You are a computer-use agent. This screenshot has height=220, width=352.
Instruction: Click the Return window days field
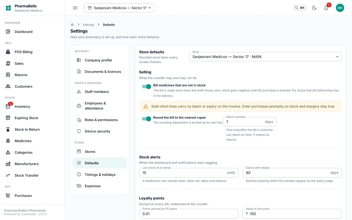pos(250,122)
